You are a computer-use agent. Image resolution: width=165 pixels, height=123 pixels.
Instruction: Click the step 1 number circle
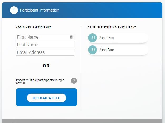point(14,10)
